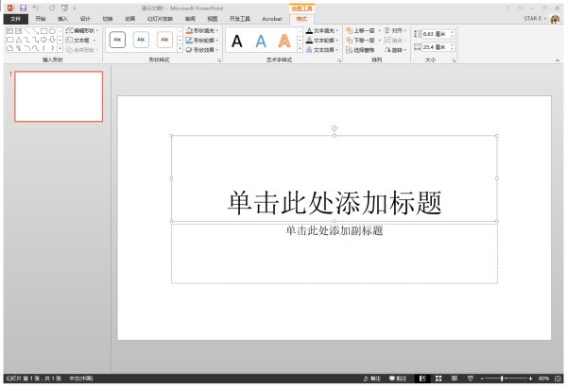This screenshot has width=567, height=387.
Task: Toggle the 批注 comments pane
Action: (398, 378)
